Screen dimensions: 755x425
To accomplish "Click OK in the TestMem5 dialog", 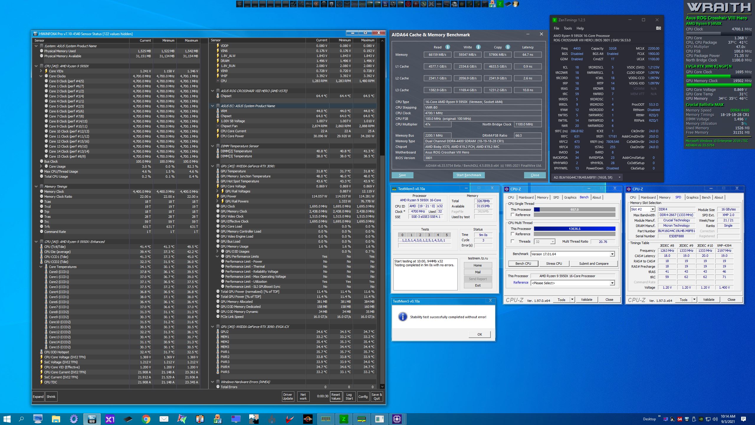I will 480,334.
